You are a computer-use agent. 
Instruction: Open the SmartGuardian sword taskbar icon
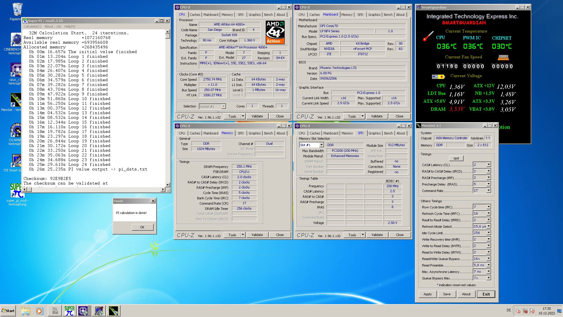[99, 311]
